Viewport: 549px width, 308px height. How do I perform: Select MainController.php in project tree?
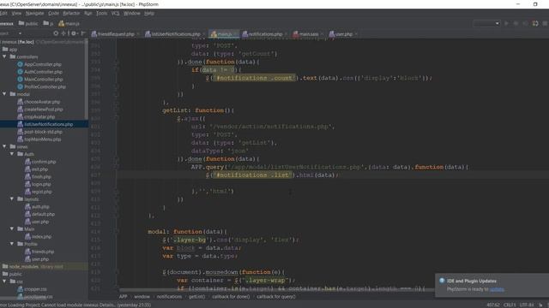40,80
